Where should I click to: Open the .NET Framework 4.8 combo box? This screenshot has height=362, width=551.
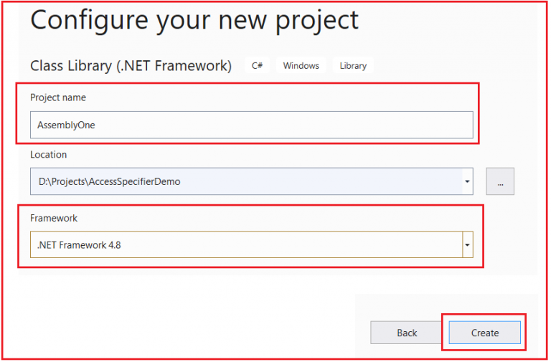click(x=252, y=244)
